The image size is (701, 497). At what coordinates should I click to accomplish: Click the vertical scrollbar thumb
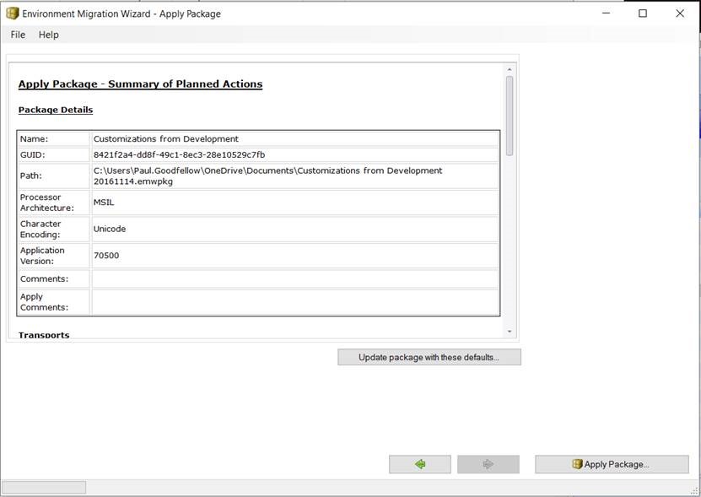[x=510, y=116]
